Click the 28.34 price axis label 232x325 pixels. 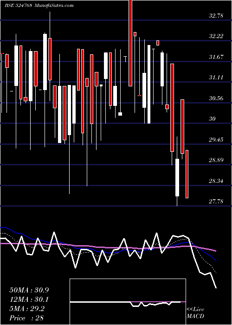[x=216, y=181]
